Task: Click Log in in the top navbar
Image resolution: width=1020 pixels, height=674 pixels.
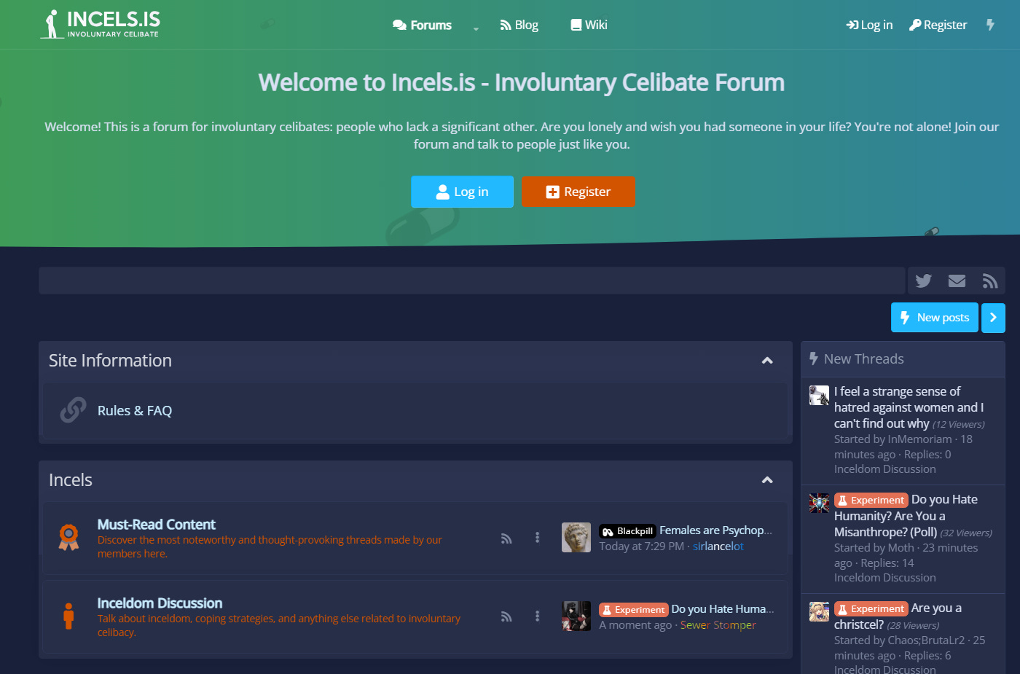Action: [869, 25]
